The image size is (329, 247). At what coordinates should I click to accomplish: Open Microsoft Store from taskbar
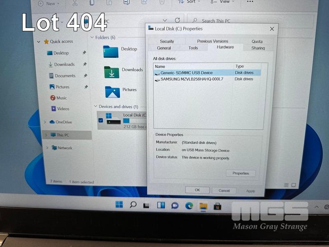coord(217,206)
